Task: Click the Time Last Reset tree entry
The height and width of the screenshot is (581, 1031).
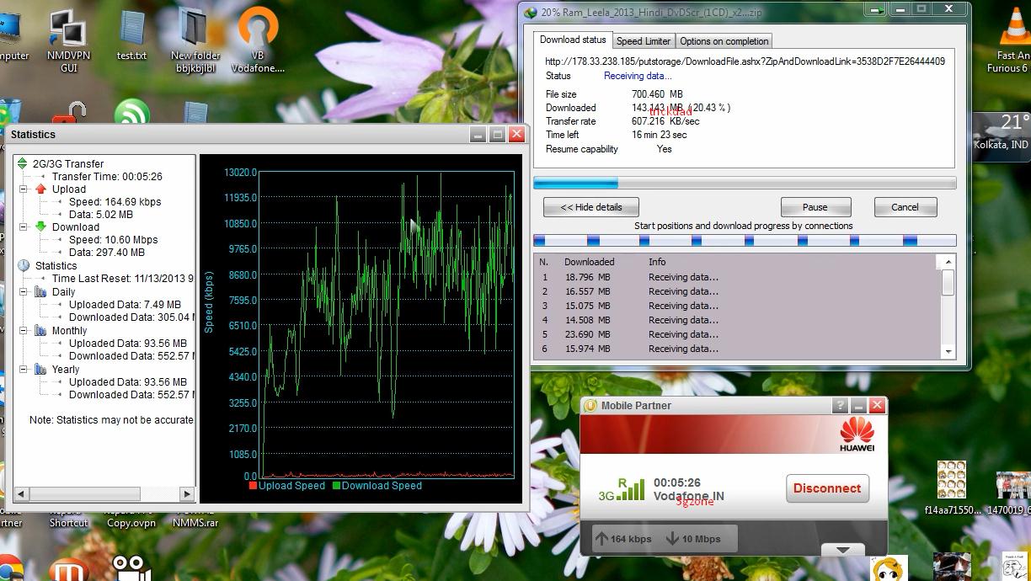Action: click(123, 279)
